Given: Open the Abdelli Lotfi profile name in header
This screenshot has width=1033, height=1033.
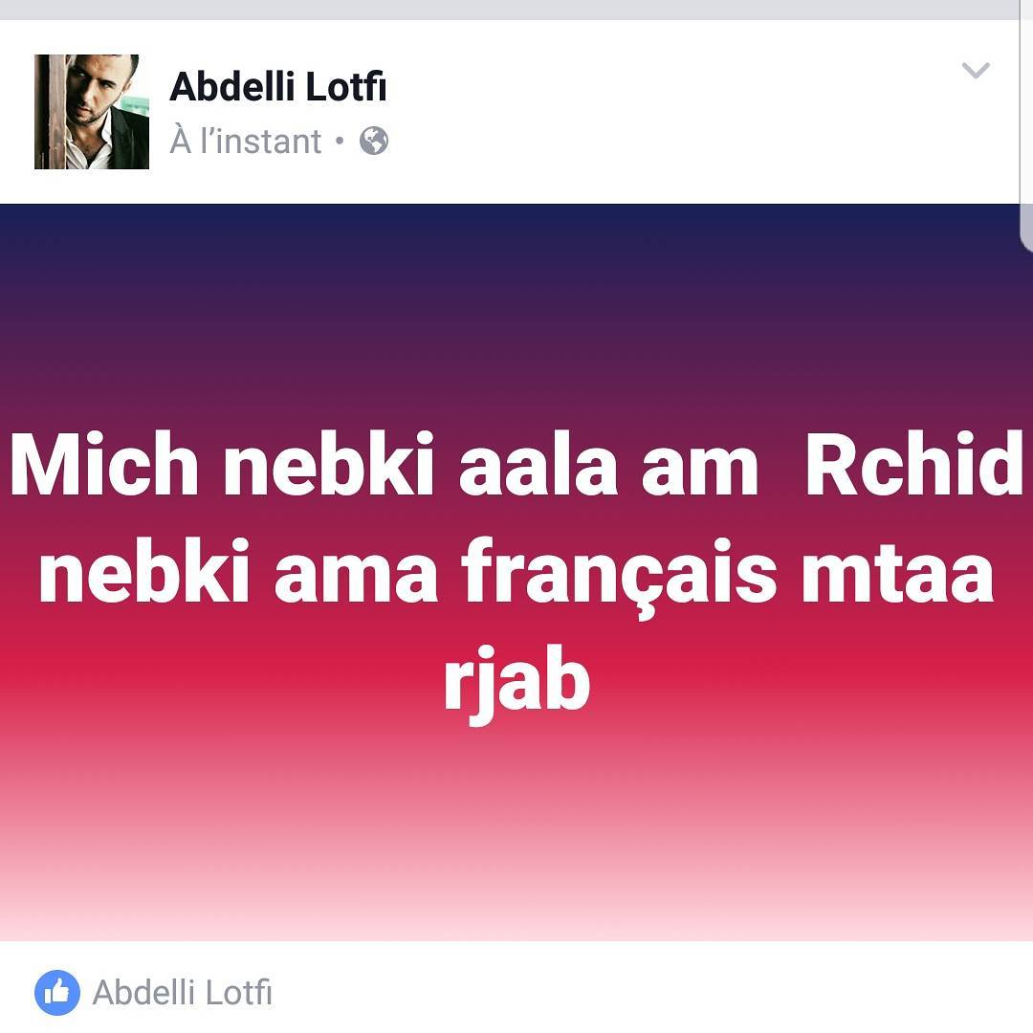Looking at the screenshot, I should tap(277, 86).
